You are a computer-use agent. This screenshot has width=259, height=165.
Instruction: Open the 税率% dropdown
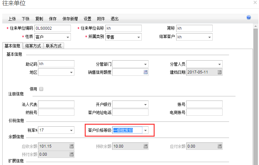[71, 130]
